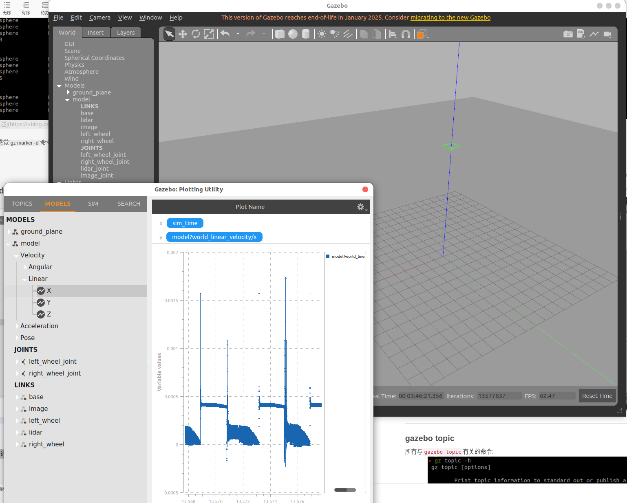Viewport: 627px width, 503px height.
Task: Add a spot light
Action: point(335,34)
